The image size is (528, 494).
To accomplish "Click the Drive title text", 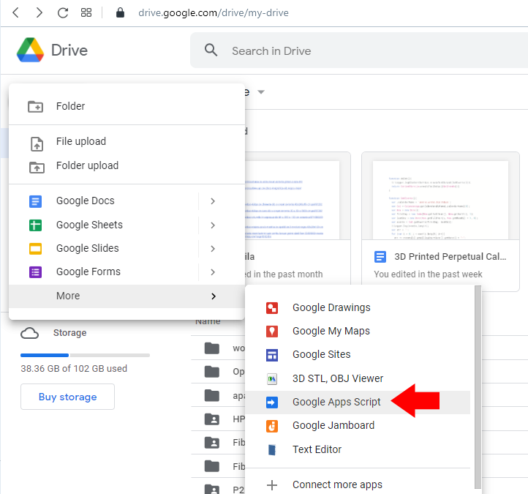I will pyautogui.click(x=69, y=50).
